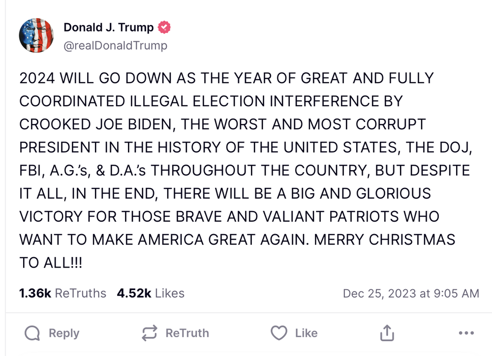Open the post via its Dec 25 timestamp
The height and width of the screenshot is (356, 492).
coord(412,293)
